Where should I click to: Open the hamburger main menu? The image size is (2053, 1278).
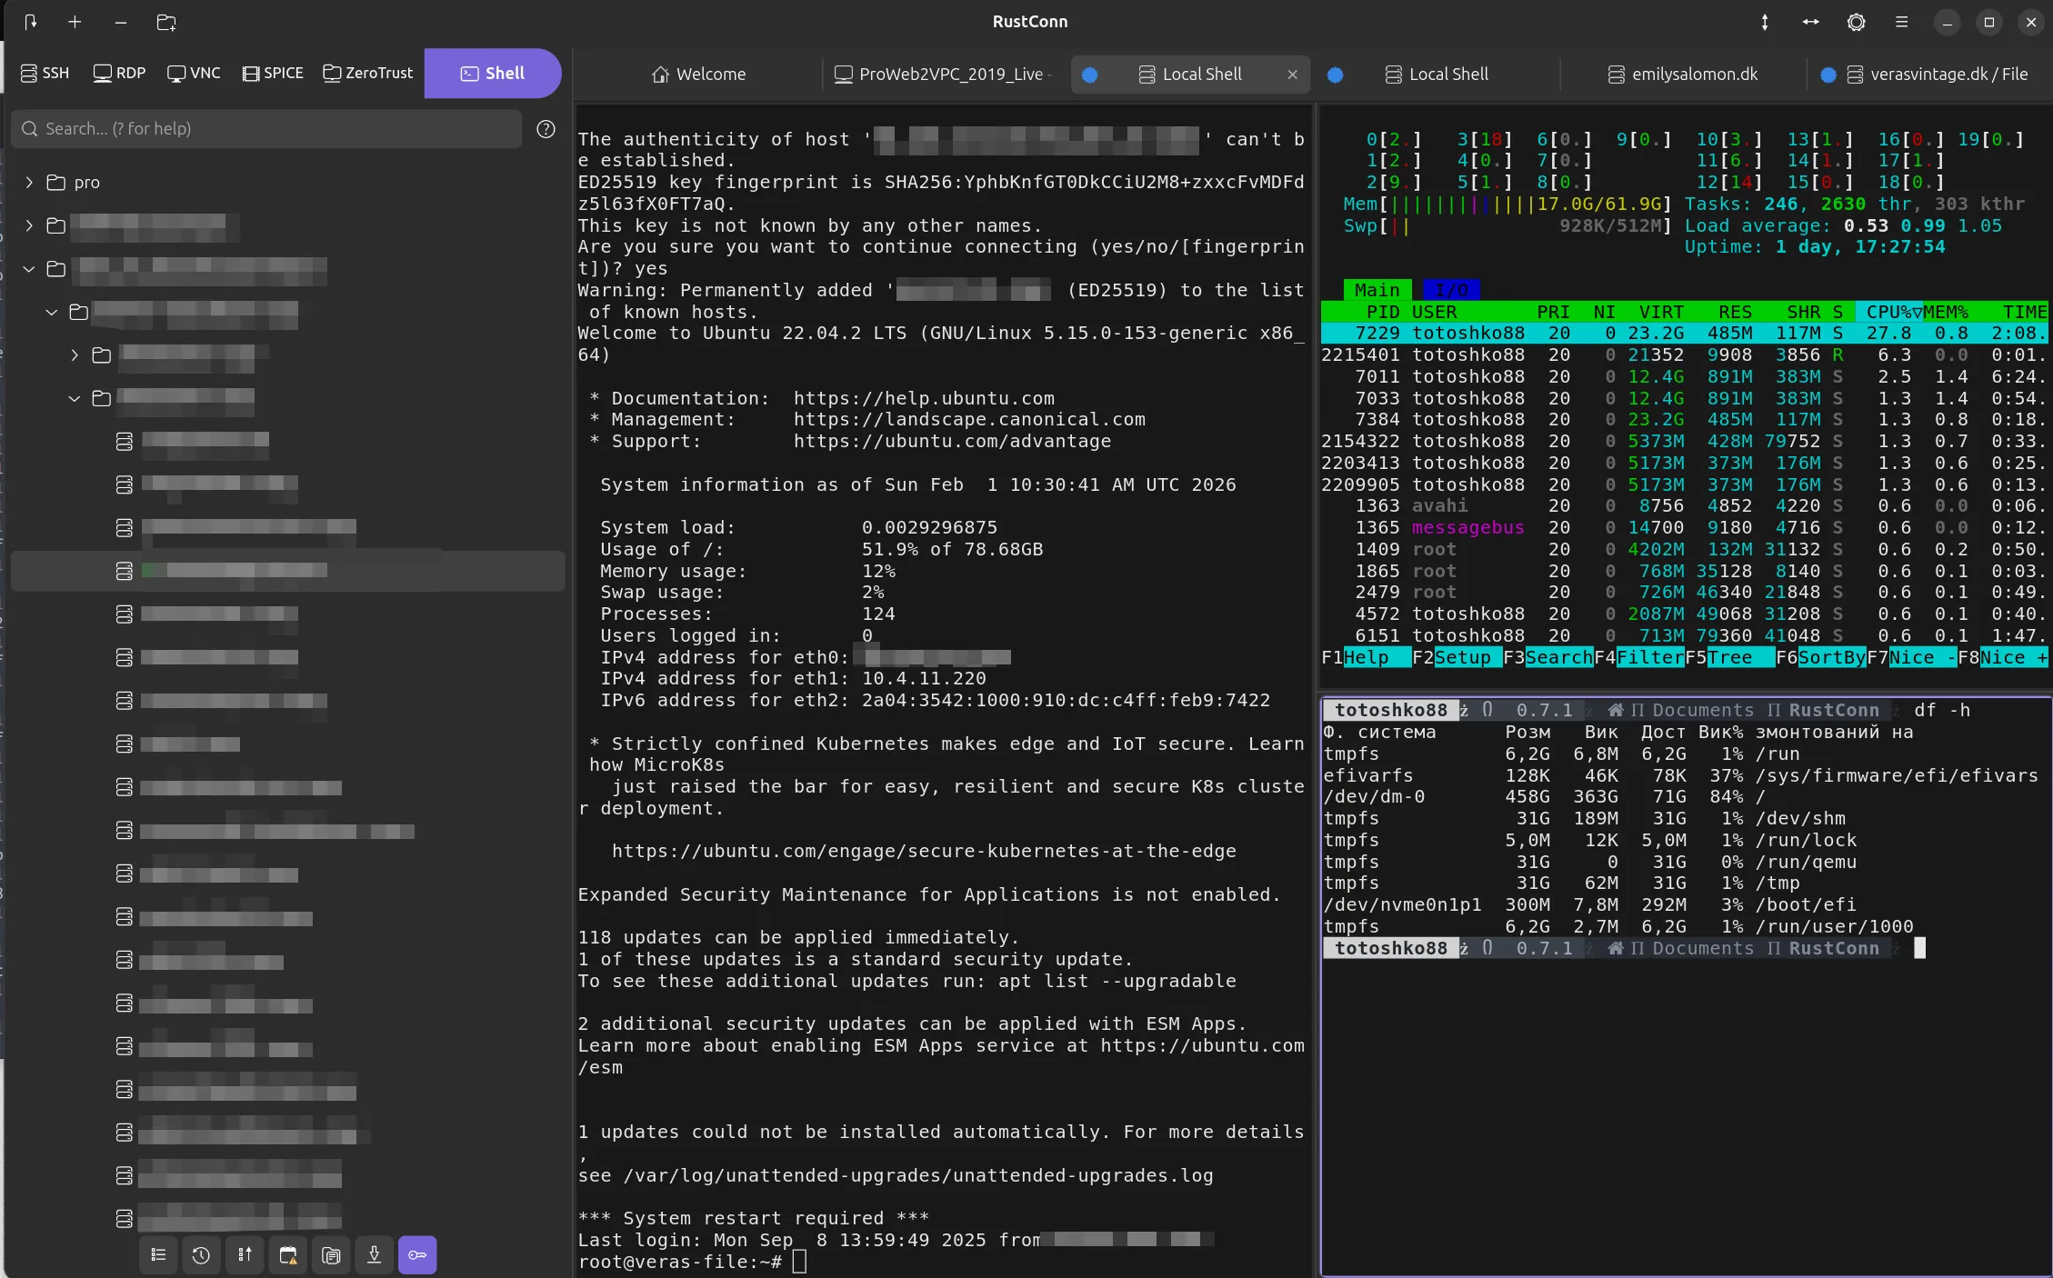tap(1901, 22)
